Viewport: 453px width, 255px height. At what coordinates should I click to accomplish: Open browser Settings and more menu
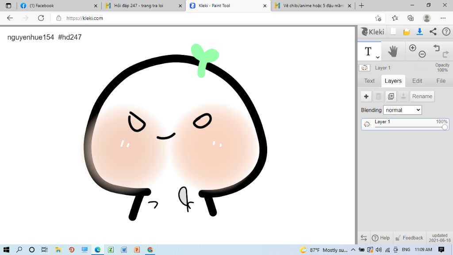[443, 18]
